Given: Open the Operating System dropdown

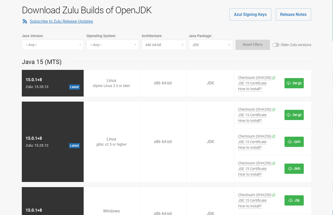Looking at the screenshot, I should pyautogui.click(x=113, y=45).
